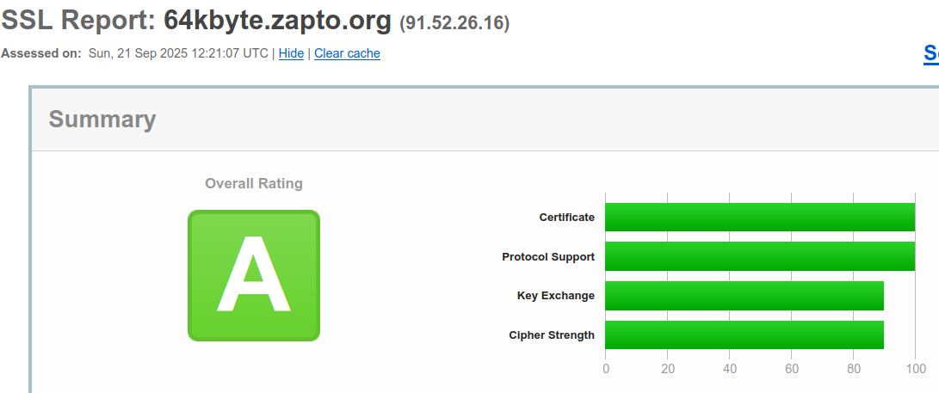Click the IP address 91.52.26.16
Viewport: 939px width, 393px height.
pos(454,22)
